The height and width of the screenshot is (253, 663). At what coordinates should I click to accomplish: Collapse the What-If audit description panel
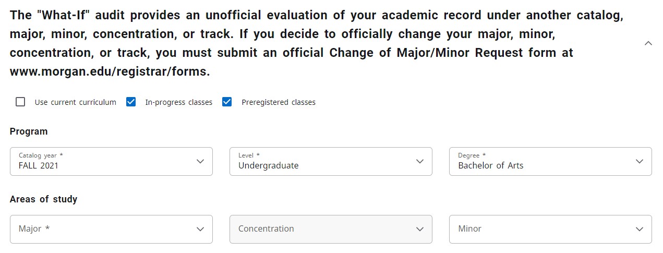pos(648,43)
